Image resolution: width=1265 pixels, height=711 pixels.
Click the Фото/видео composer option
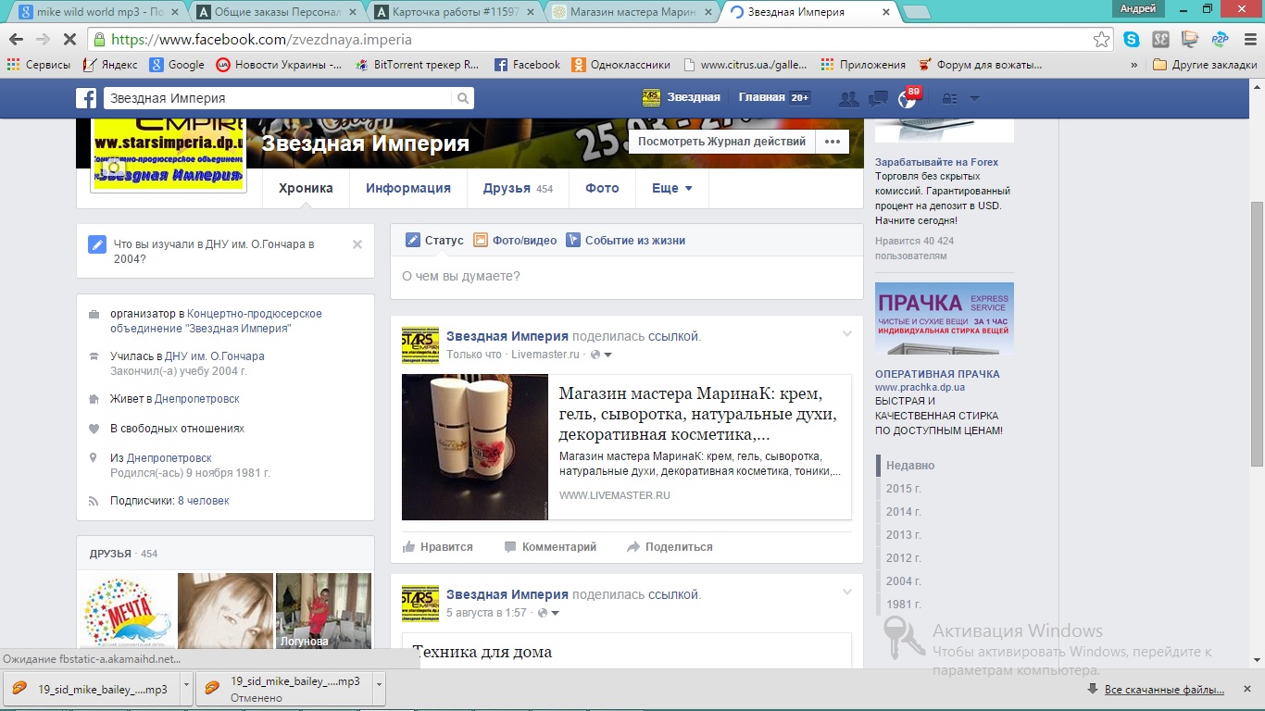(515, 240)
